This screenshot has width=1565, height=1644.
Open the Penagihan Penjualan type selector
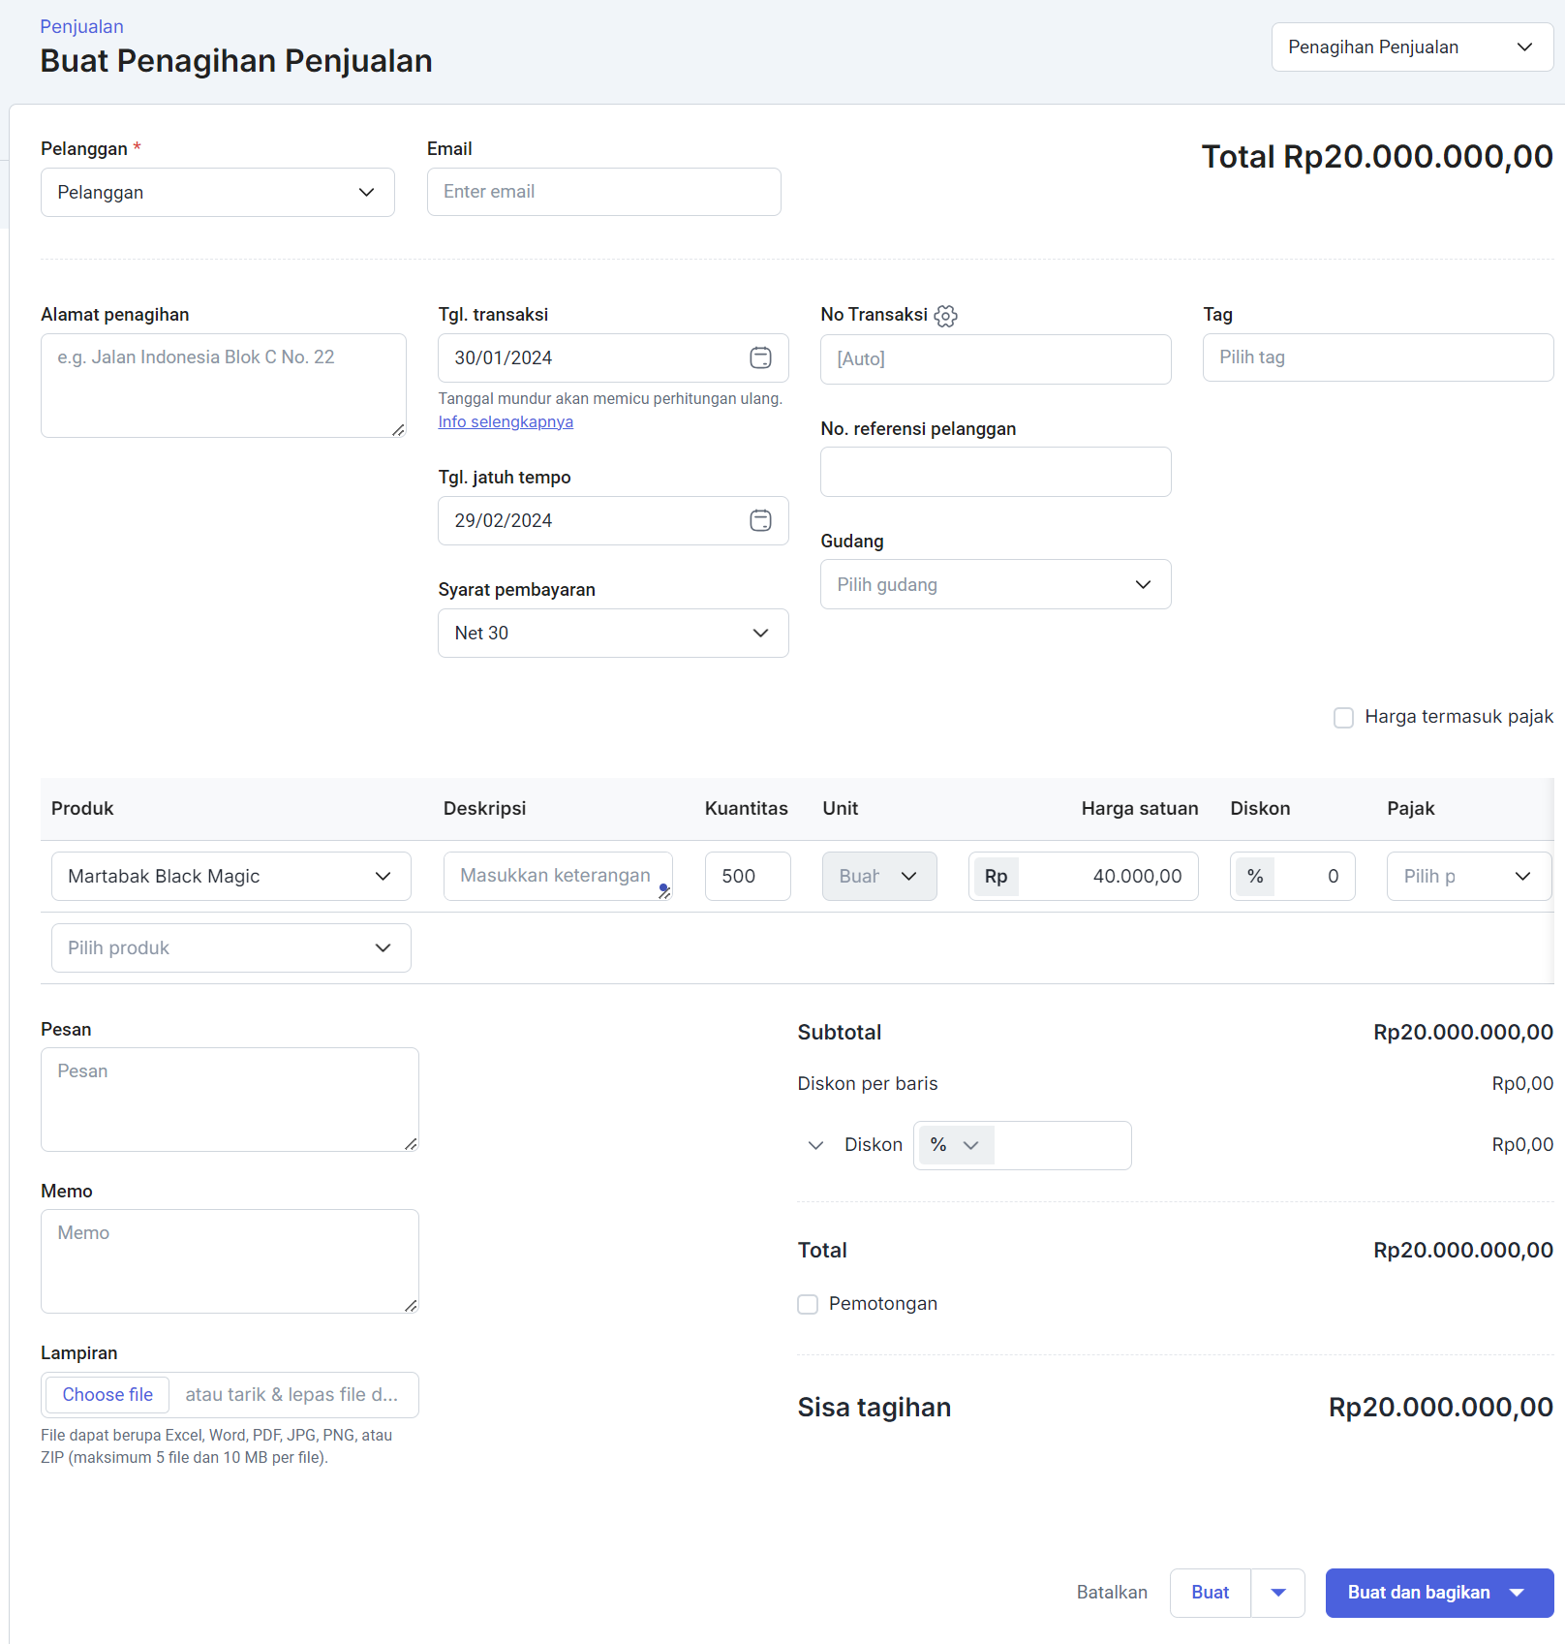tap(1412, 47)
